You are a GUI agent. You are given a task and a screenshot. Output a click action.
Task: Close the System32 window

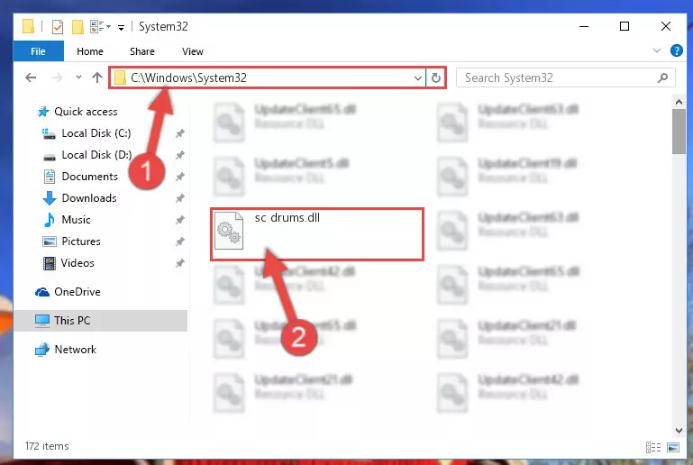click(666, 26)
